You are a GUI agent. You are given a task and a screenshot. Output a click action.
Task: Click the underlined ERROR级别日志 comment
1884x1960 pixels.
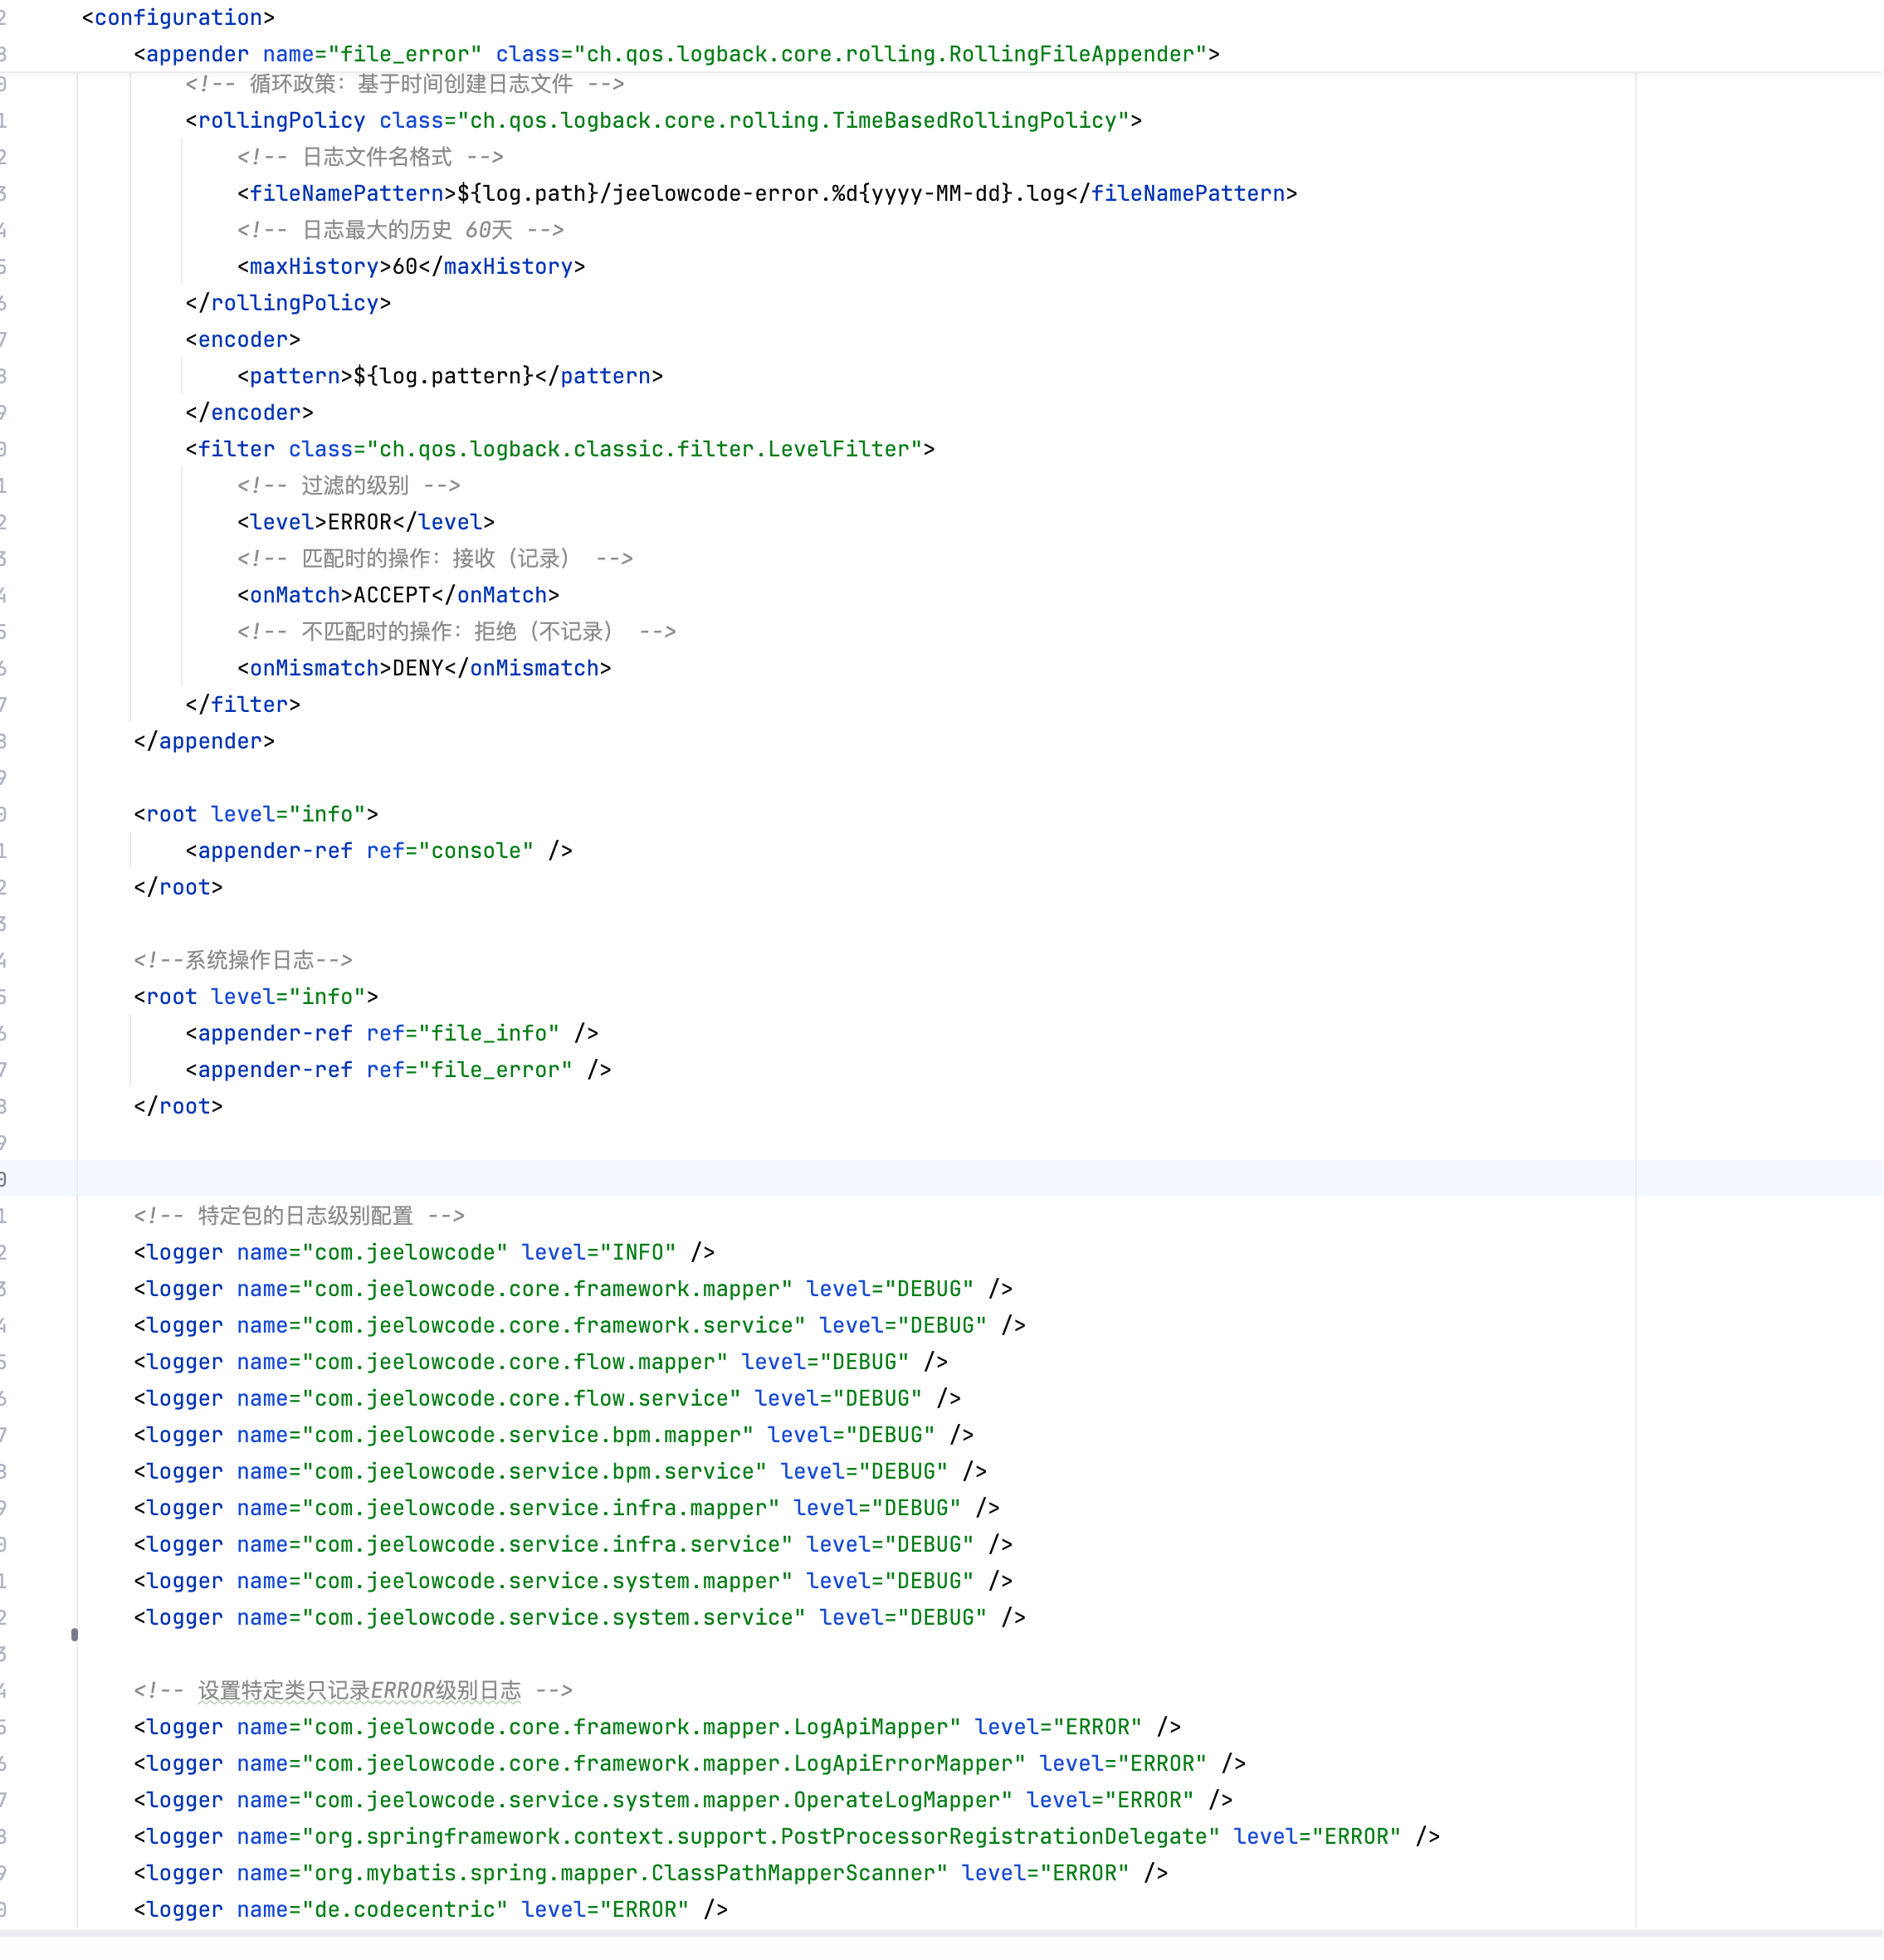point(445,1691)
